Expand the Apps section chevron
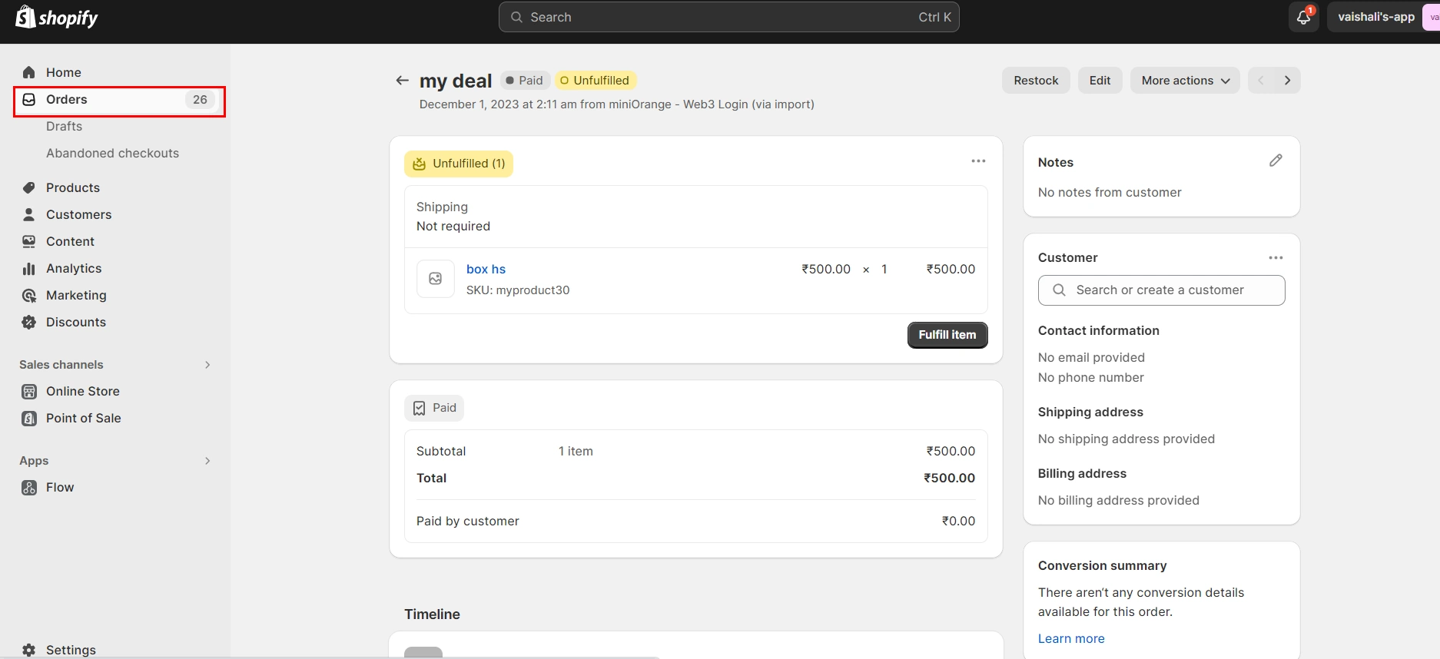 point(207,461)
